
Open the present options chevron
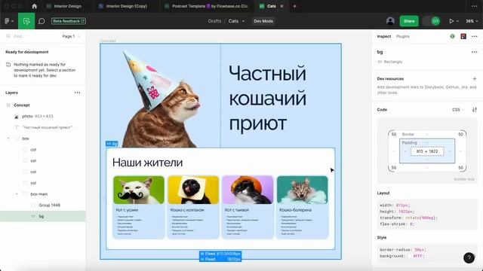pos(457,21)
